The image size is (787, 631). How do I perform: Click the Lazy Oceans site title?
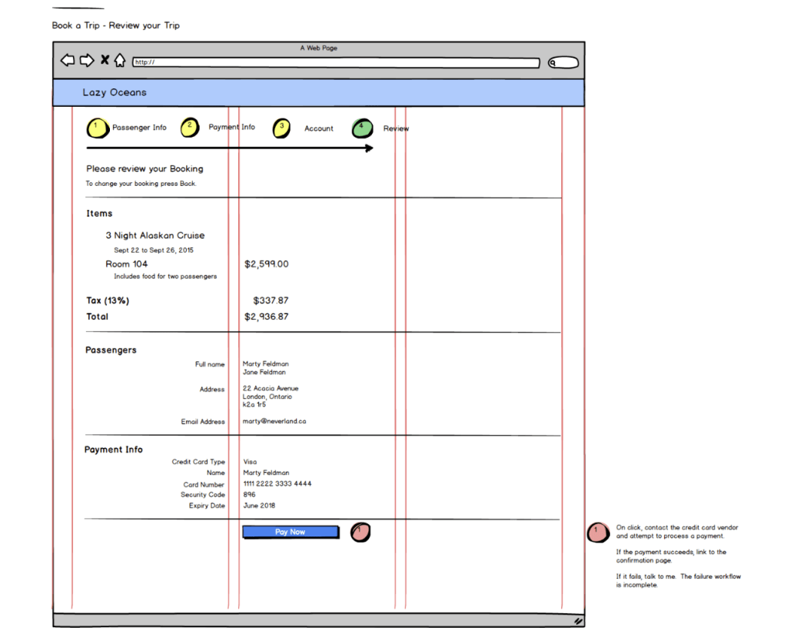115,92
